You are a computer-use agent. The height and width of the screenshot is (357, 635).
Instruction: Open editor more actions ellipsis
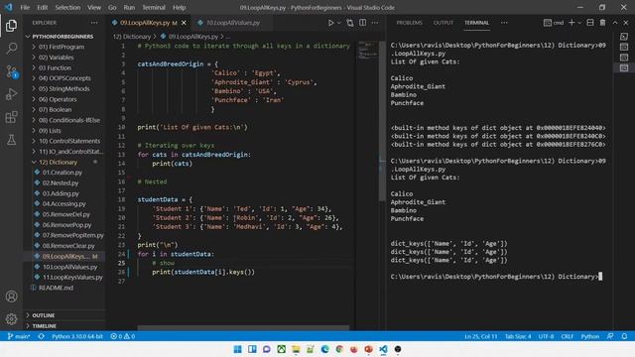click(x=375, y=23)
